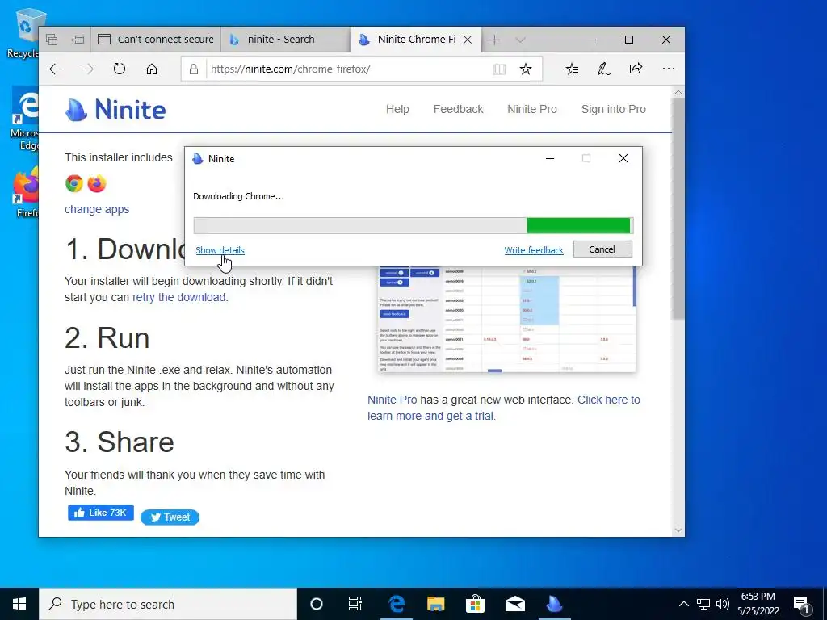Open Cortana from the taskbar
The height and width of the screenshot is (620, 827).
tap(316, 604)
